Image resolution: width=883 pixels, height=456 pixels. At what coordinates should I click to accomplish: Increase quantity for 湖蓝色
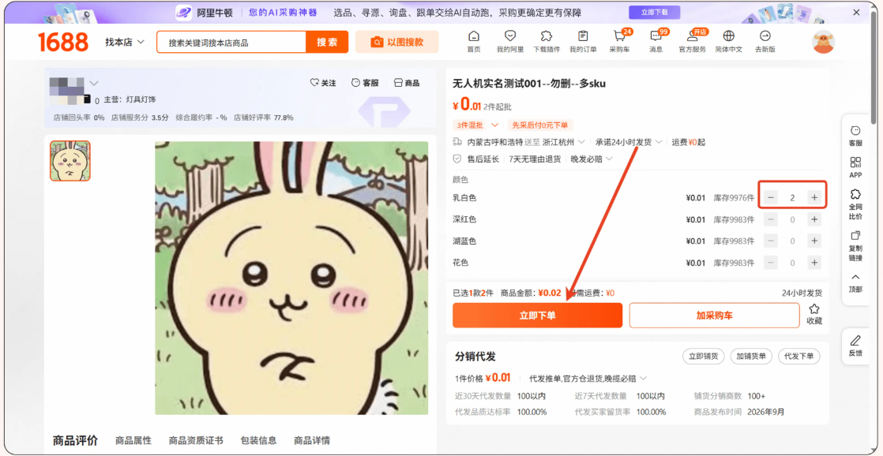813,241
